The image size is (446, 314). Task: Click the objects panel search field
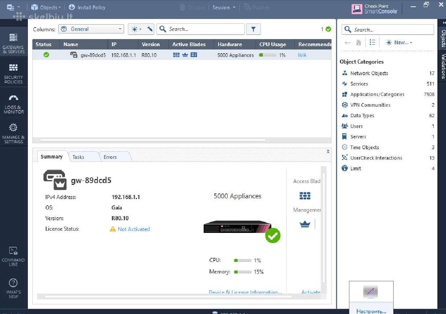[x=388, y=30]
